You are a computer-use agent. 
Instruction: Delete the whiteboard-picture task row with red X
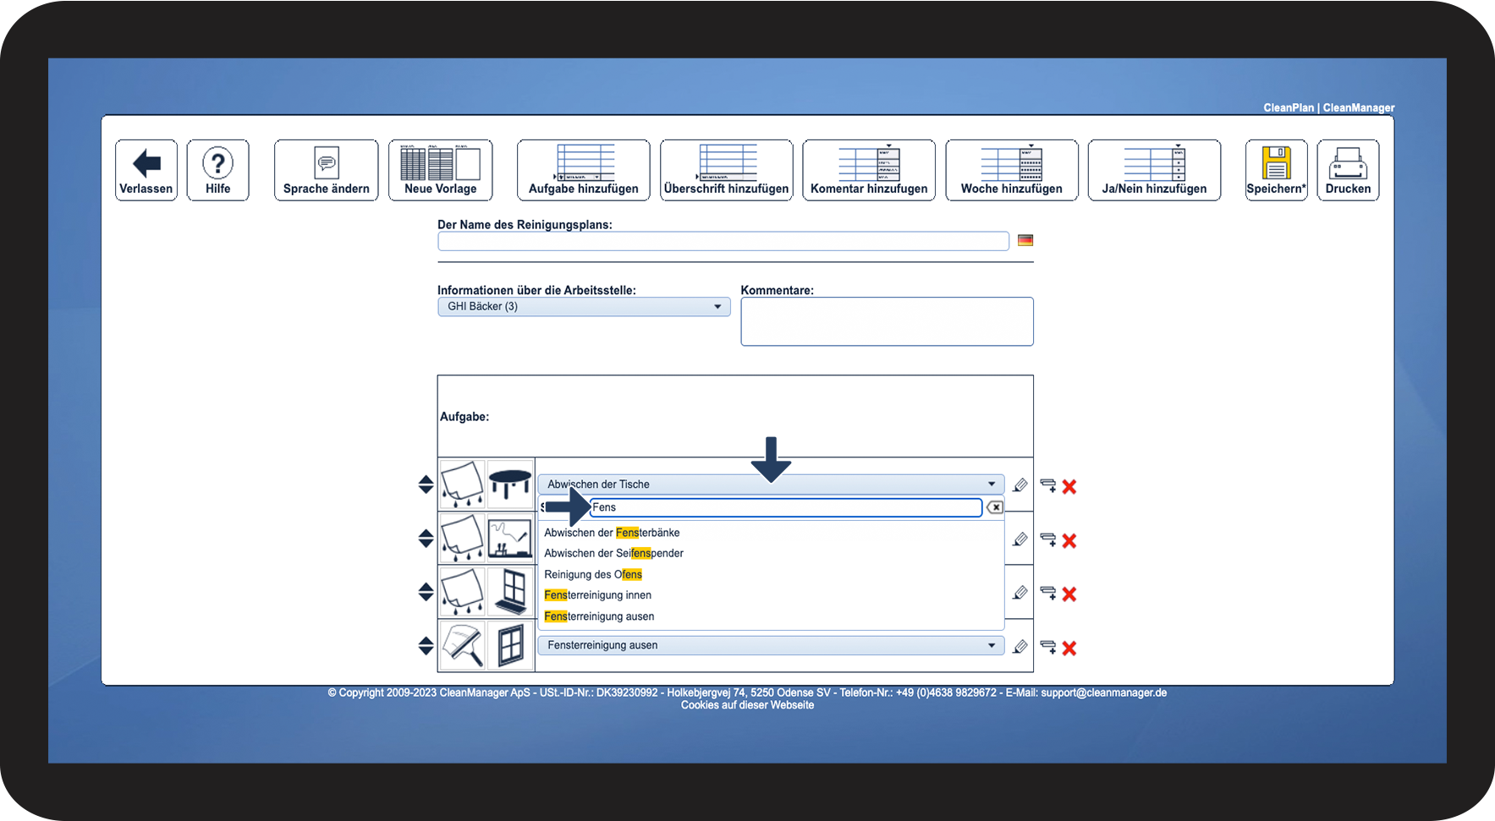tap(1069, 540)
